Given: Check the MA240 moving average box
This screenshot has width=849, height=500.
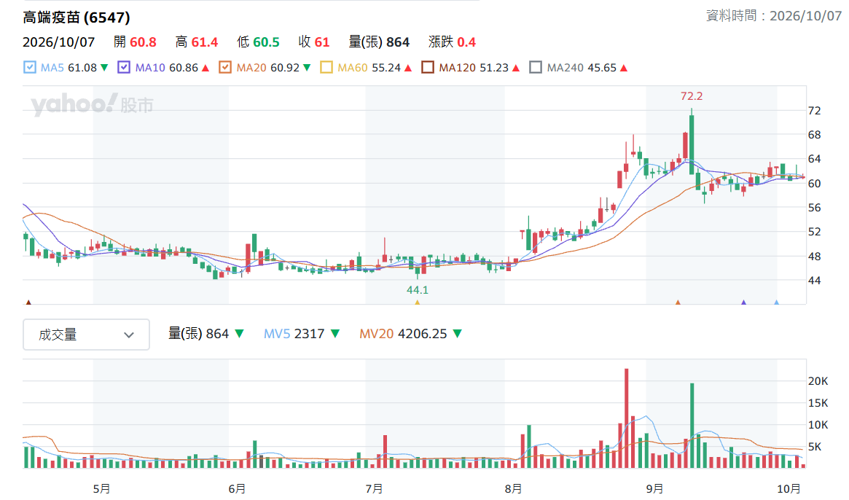Looking at the screenshot, I should pyautogui.click(x=536, y=67).
